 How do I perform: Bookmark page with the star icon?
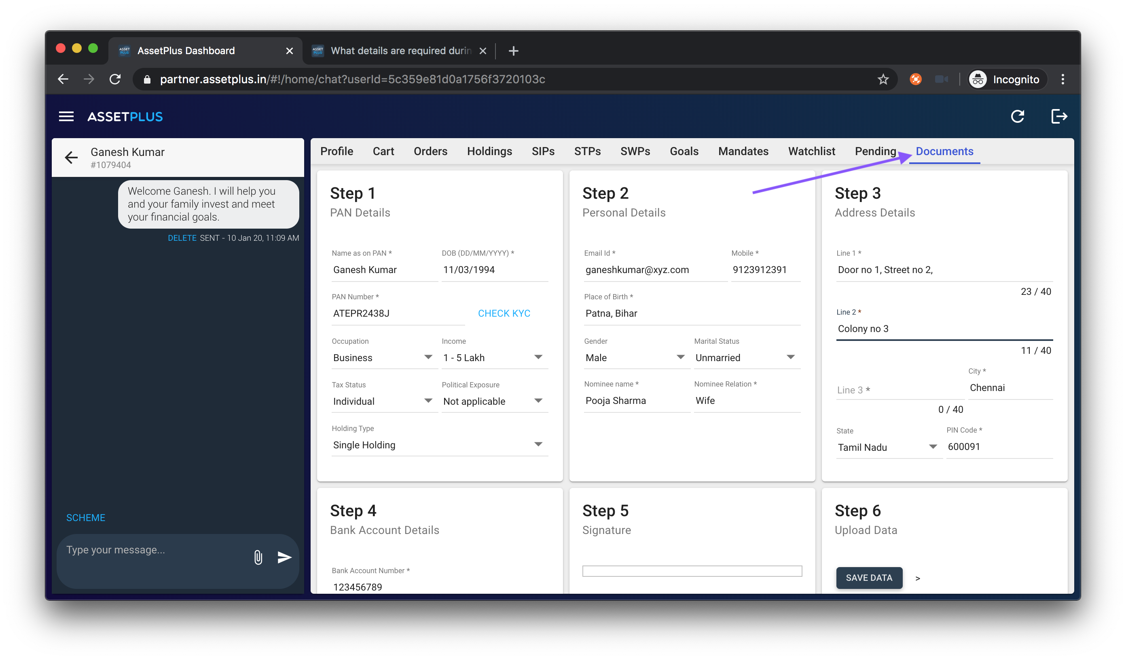[x=883, y=80]
